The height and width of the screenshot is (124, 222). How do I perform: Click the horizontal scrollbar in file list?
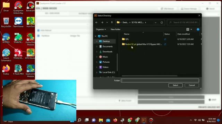150,76
